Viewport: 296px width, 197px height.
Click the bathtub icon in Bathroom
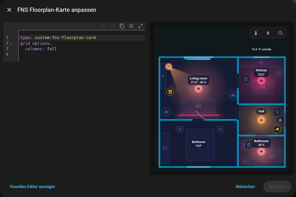pos(272,156)
